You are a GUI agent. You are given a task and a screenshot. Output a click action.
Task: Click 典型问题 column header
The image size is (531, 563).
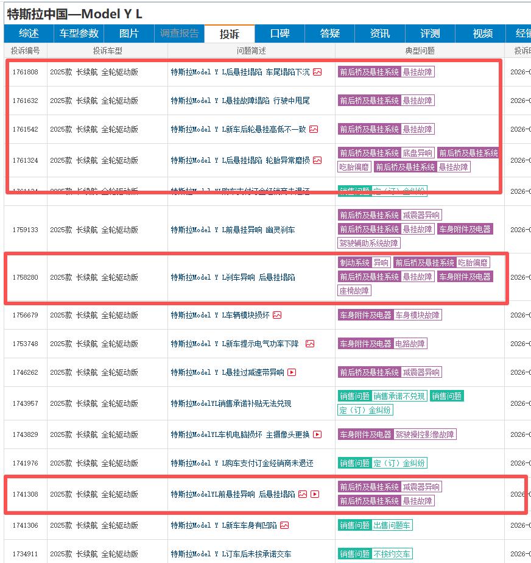click(x=420, y=51)
